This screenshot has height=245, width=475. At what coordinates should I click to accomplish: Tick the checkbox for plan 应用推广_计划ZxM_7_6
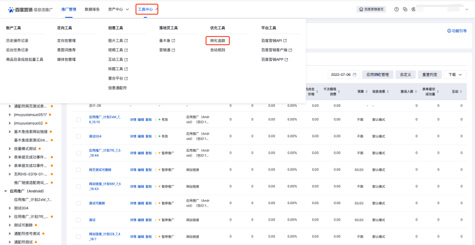point(78,120)
